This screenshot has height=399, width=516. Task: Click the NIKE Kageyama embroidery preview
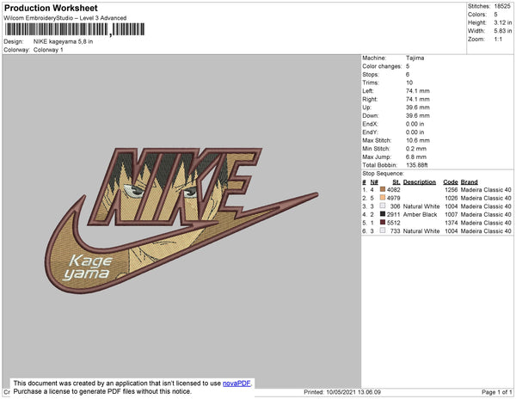pos(181,220)
